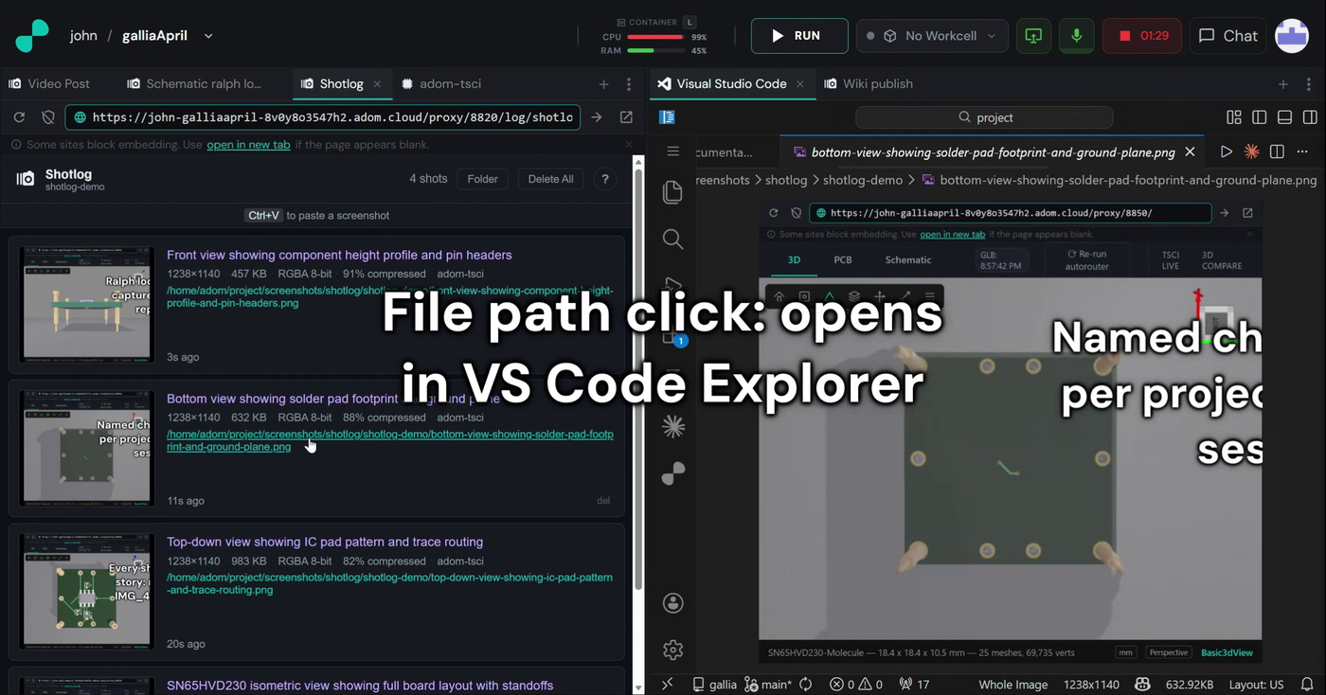
Task: Switch to the Video Post tab
Action: pos(49,83)
